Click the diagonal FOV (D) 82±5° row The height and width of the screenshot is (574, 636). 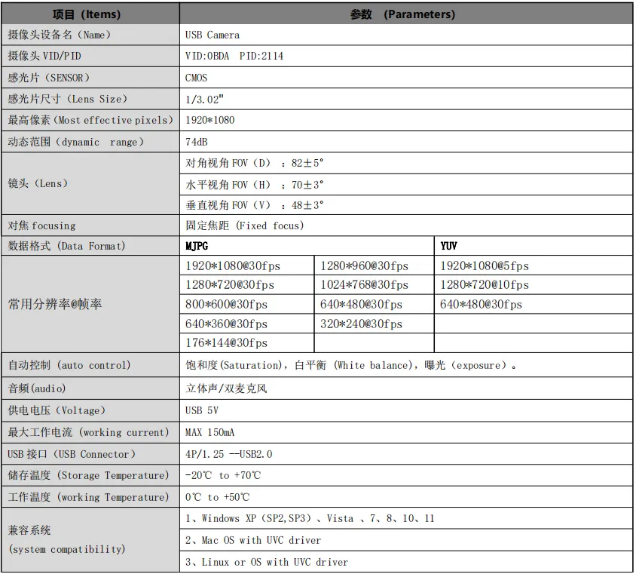[x=255, y=163]
